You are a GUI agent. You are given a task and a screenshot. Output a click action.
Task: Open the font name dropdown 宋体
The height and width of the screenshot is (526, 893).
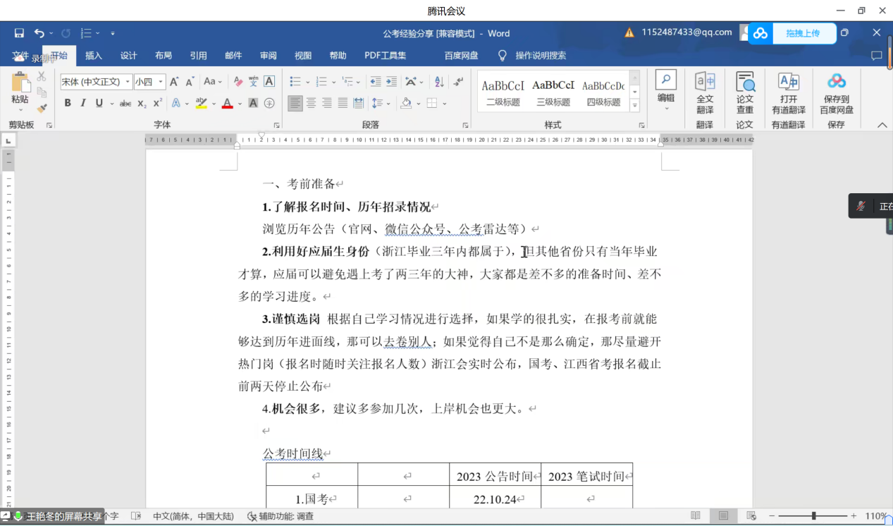point(96,82)
